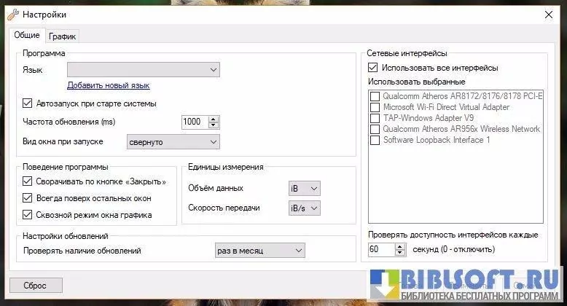Toggle Всегда поверх остальных окон checkbox
Viewport: 567px width, 306px height.
28,198
